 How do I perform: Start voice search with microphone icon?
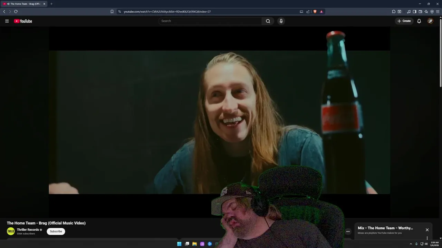click(281, 21)
